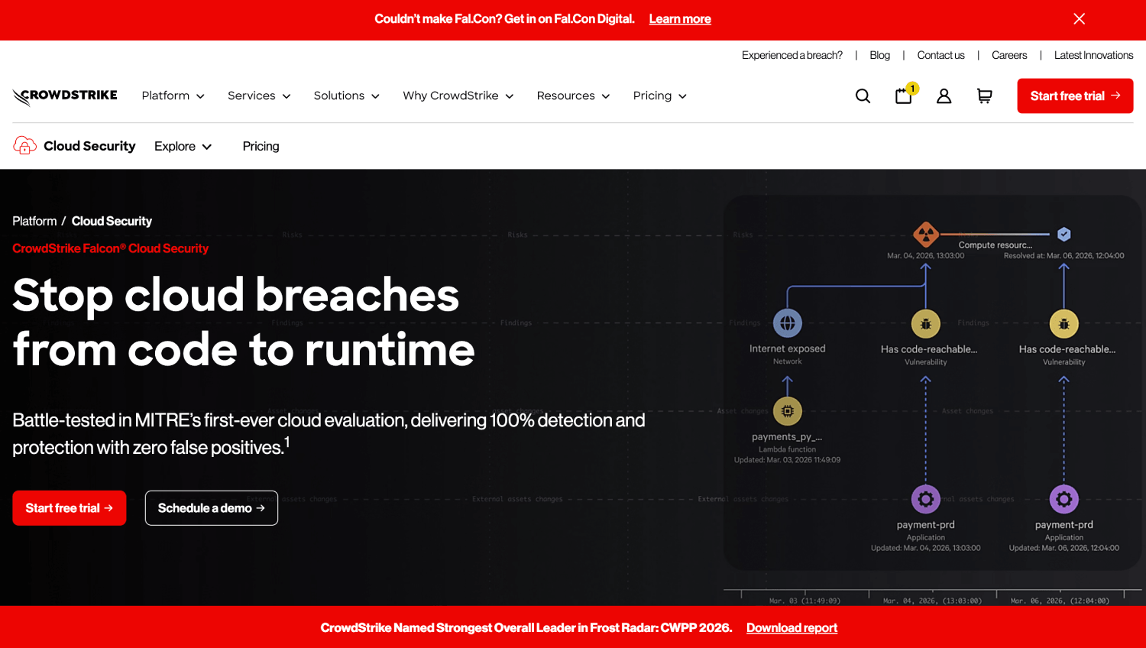Click timeline marker Mar. 04, 2026 (13:03:00)
This screenshot has height=648, width=1146.
point(932,601)
